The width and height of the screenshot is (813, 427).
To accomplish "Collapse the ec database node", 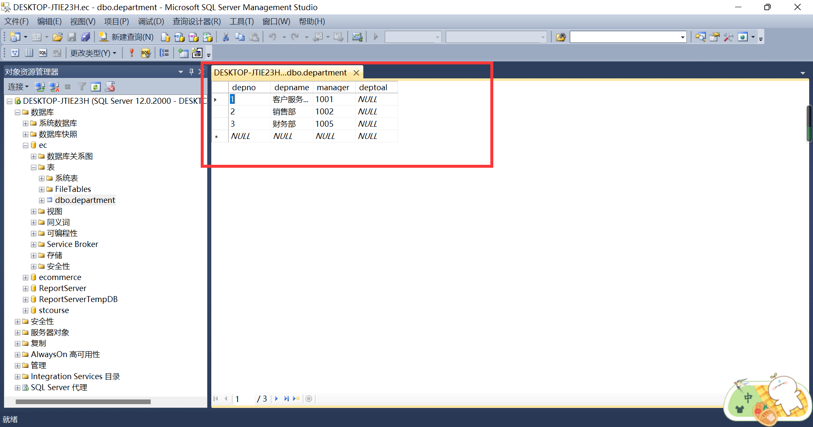I will tap(25, 145).
